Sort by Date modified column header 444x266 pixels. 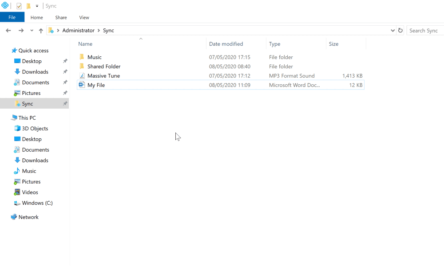pyautogui.click(x=226, y=44)
